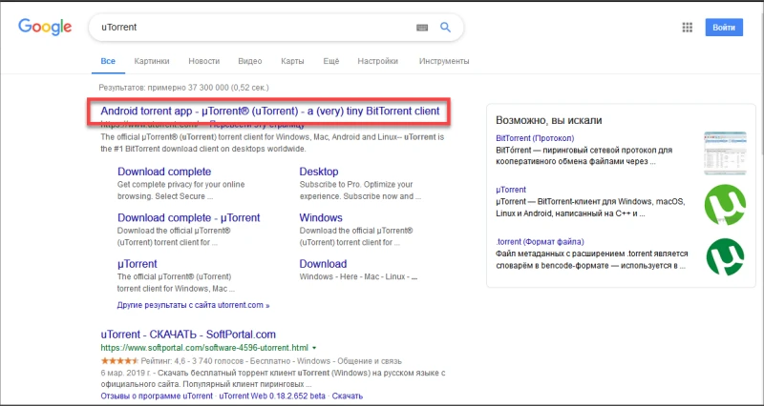Click the magnifying glass search icon
Image resolution: width=764 pixels, height=406 pixels.
tap(445, 28)
